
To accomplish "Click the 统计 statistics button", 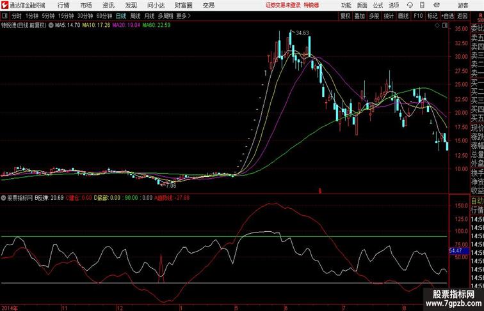I will pyautogui.click(x=389, y=16).
